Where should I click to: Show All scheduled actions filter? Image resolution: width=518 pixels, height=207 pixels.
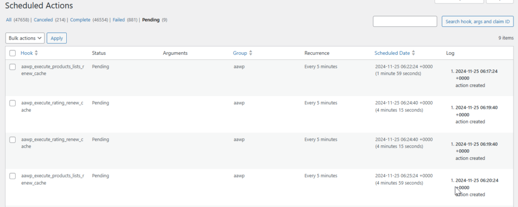point(9,20)
